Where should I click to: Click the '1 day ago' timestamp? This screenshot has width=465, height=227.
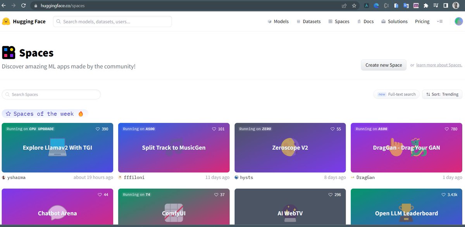452,177
